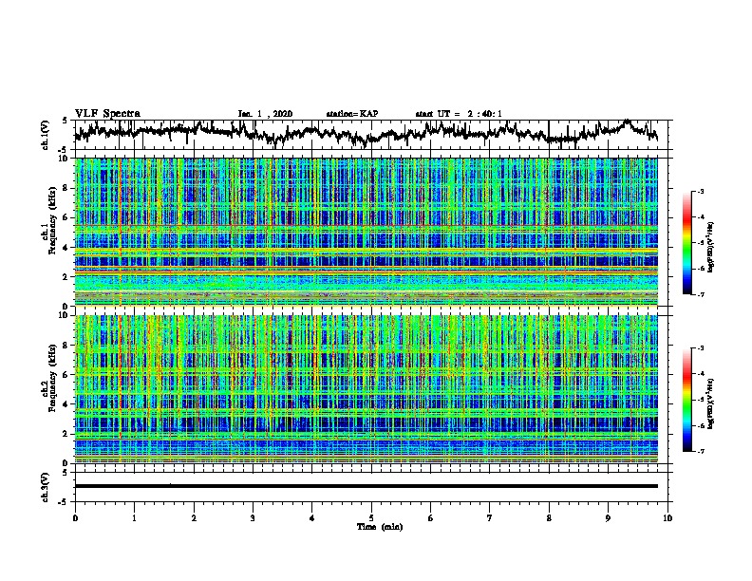Click the "Time (min)" x-axis label
This screenshot has width=752, height=581.
click(x=380, y=527)
